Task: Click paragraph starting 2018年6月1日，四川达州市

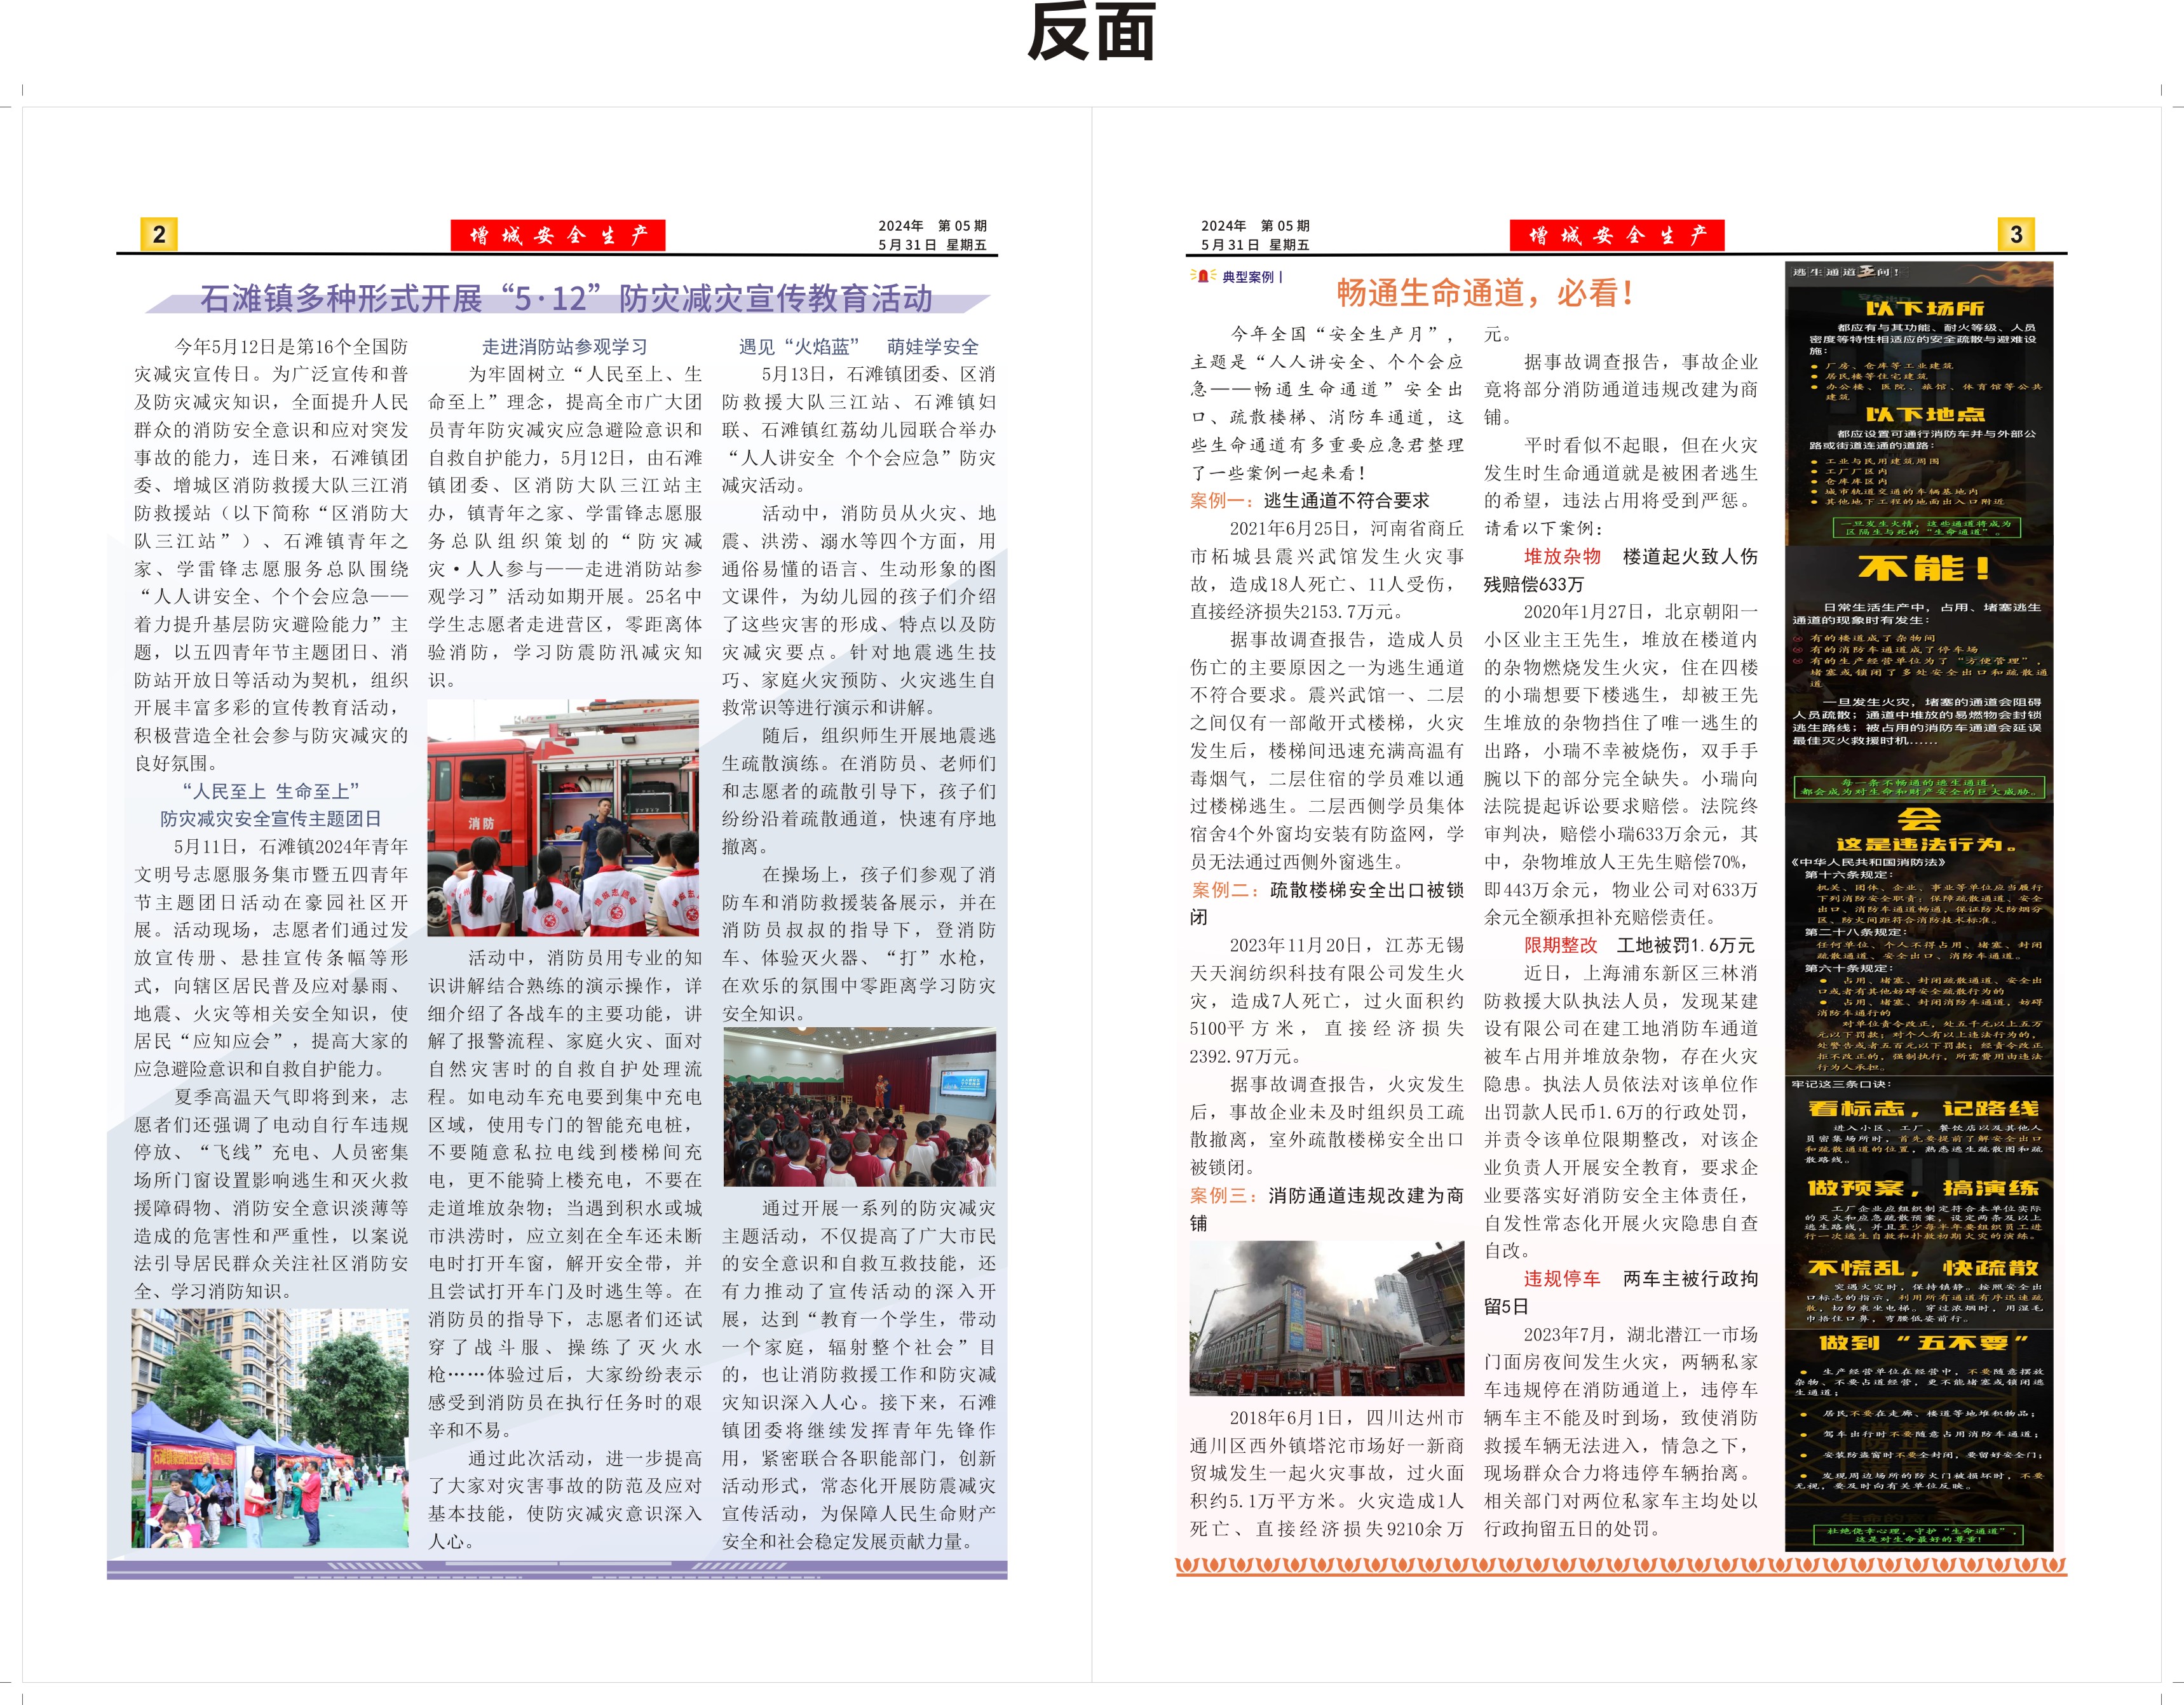Action: point(1327,1473)
